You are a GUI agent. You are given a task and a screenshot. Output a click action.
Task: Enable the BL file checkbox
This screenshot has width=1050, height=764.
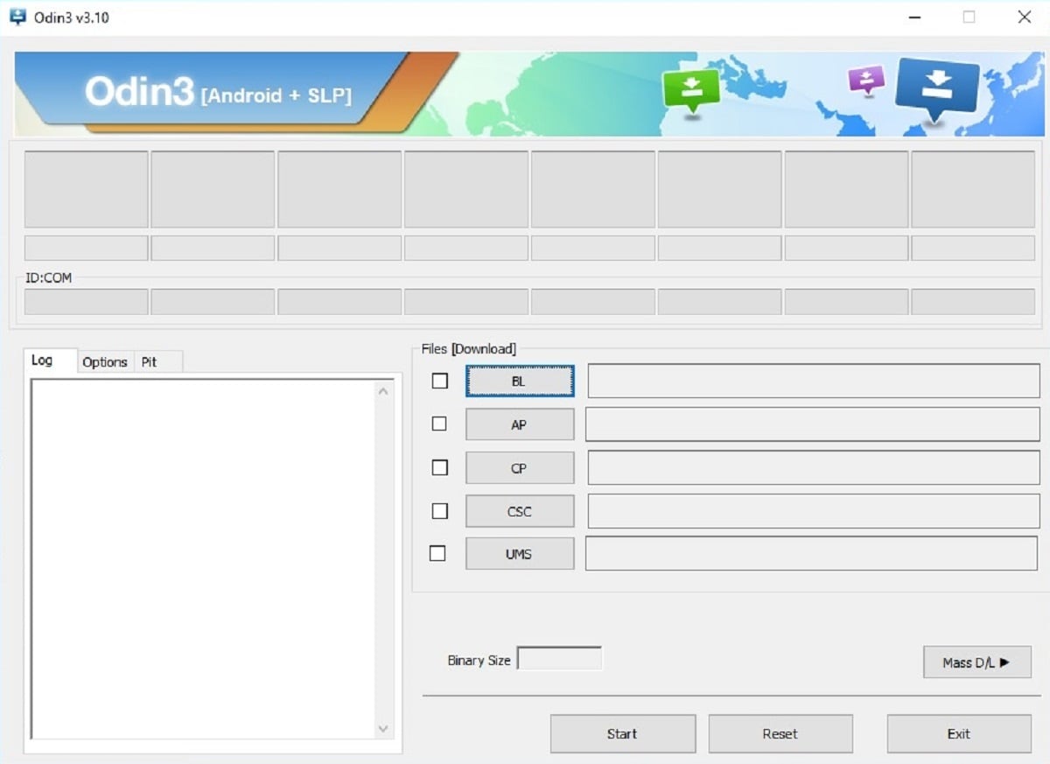(x=440, y=381)
